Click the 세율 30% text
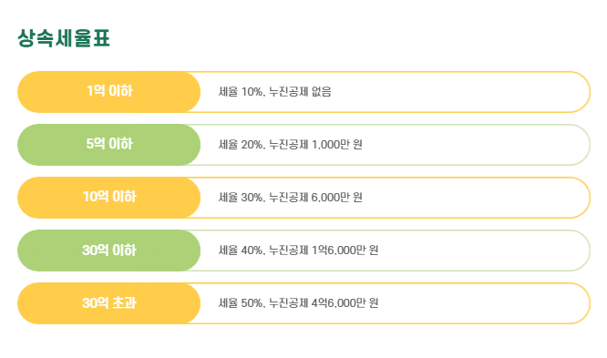Screen dimensions: 607x358 241,198
